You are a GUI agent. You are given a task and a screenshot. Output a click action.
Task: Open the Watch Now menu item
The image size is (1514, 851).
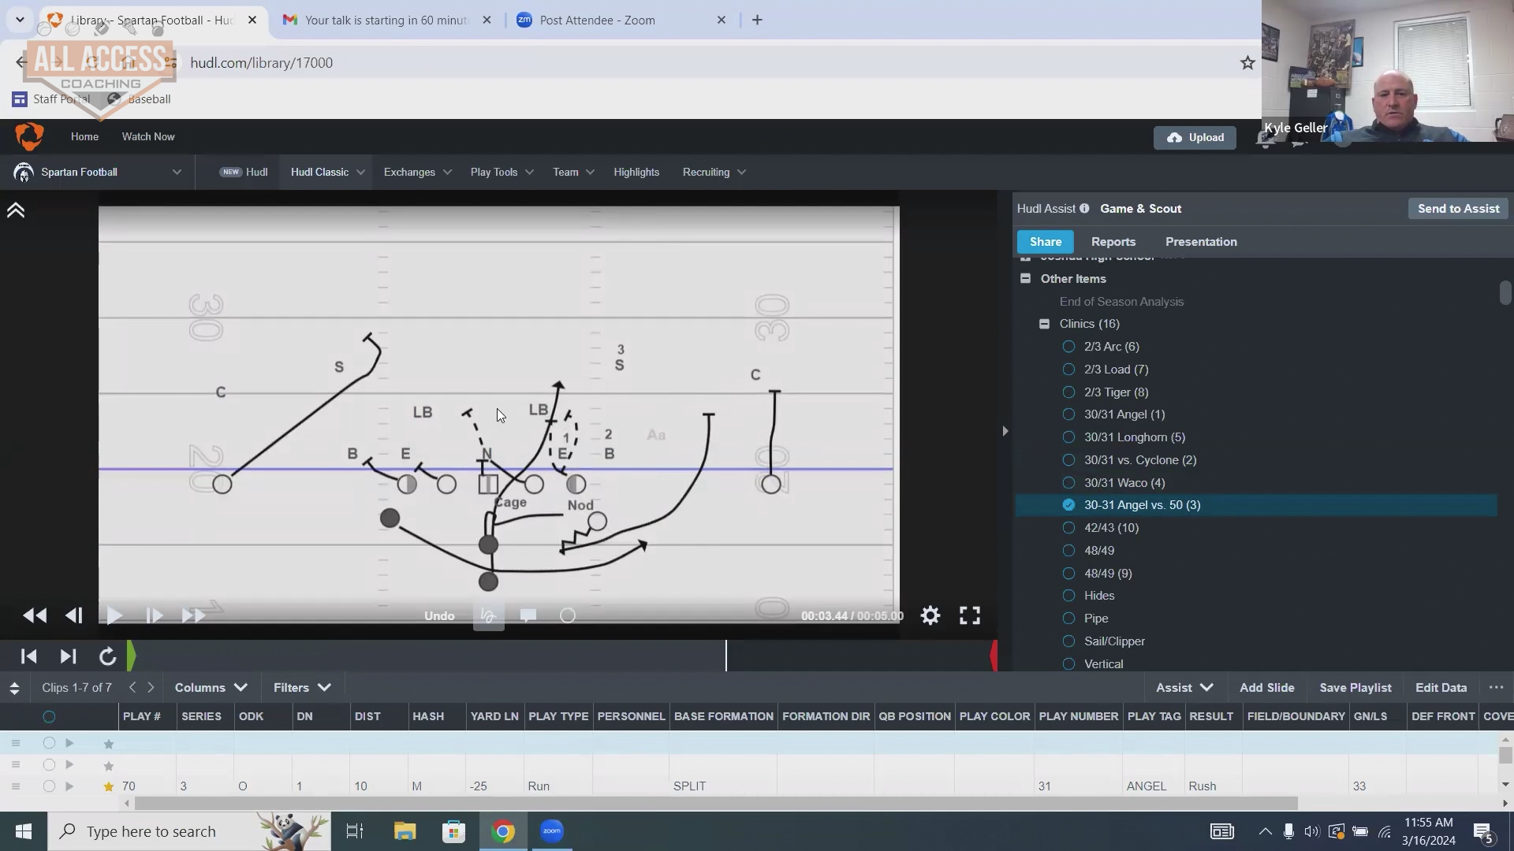point(148,136)
